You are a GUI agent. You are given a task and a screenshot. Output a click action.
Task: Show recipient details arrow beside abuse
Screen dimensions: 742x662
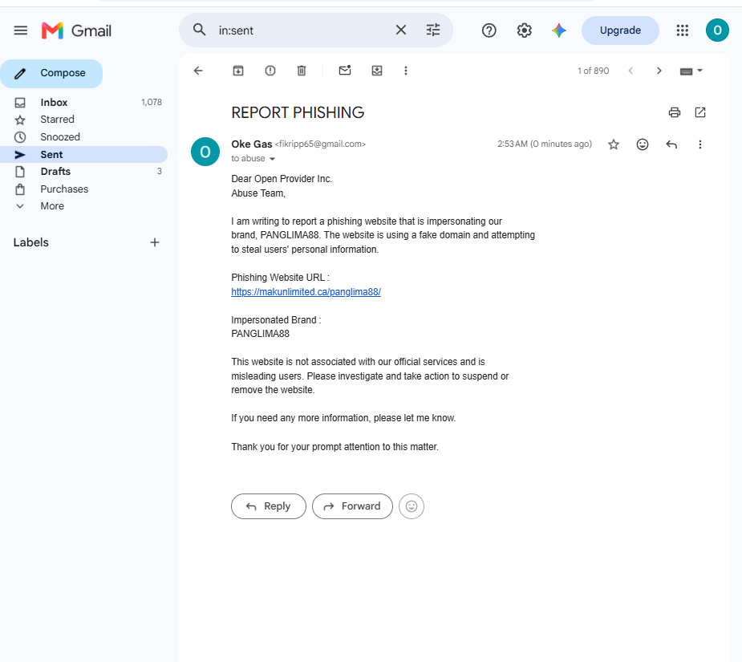coord(272,159)
